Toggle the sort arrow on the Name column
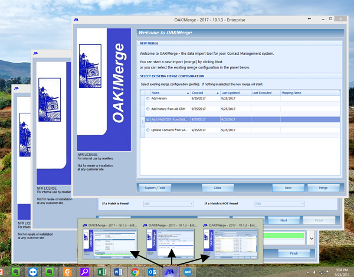 [x=188, y=93]
